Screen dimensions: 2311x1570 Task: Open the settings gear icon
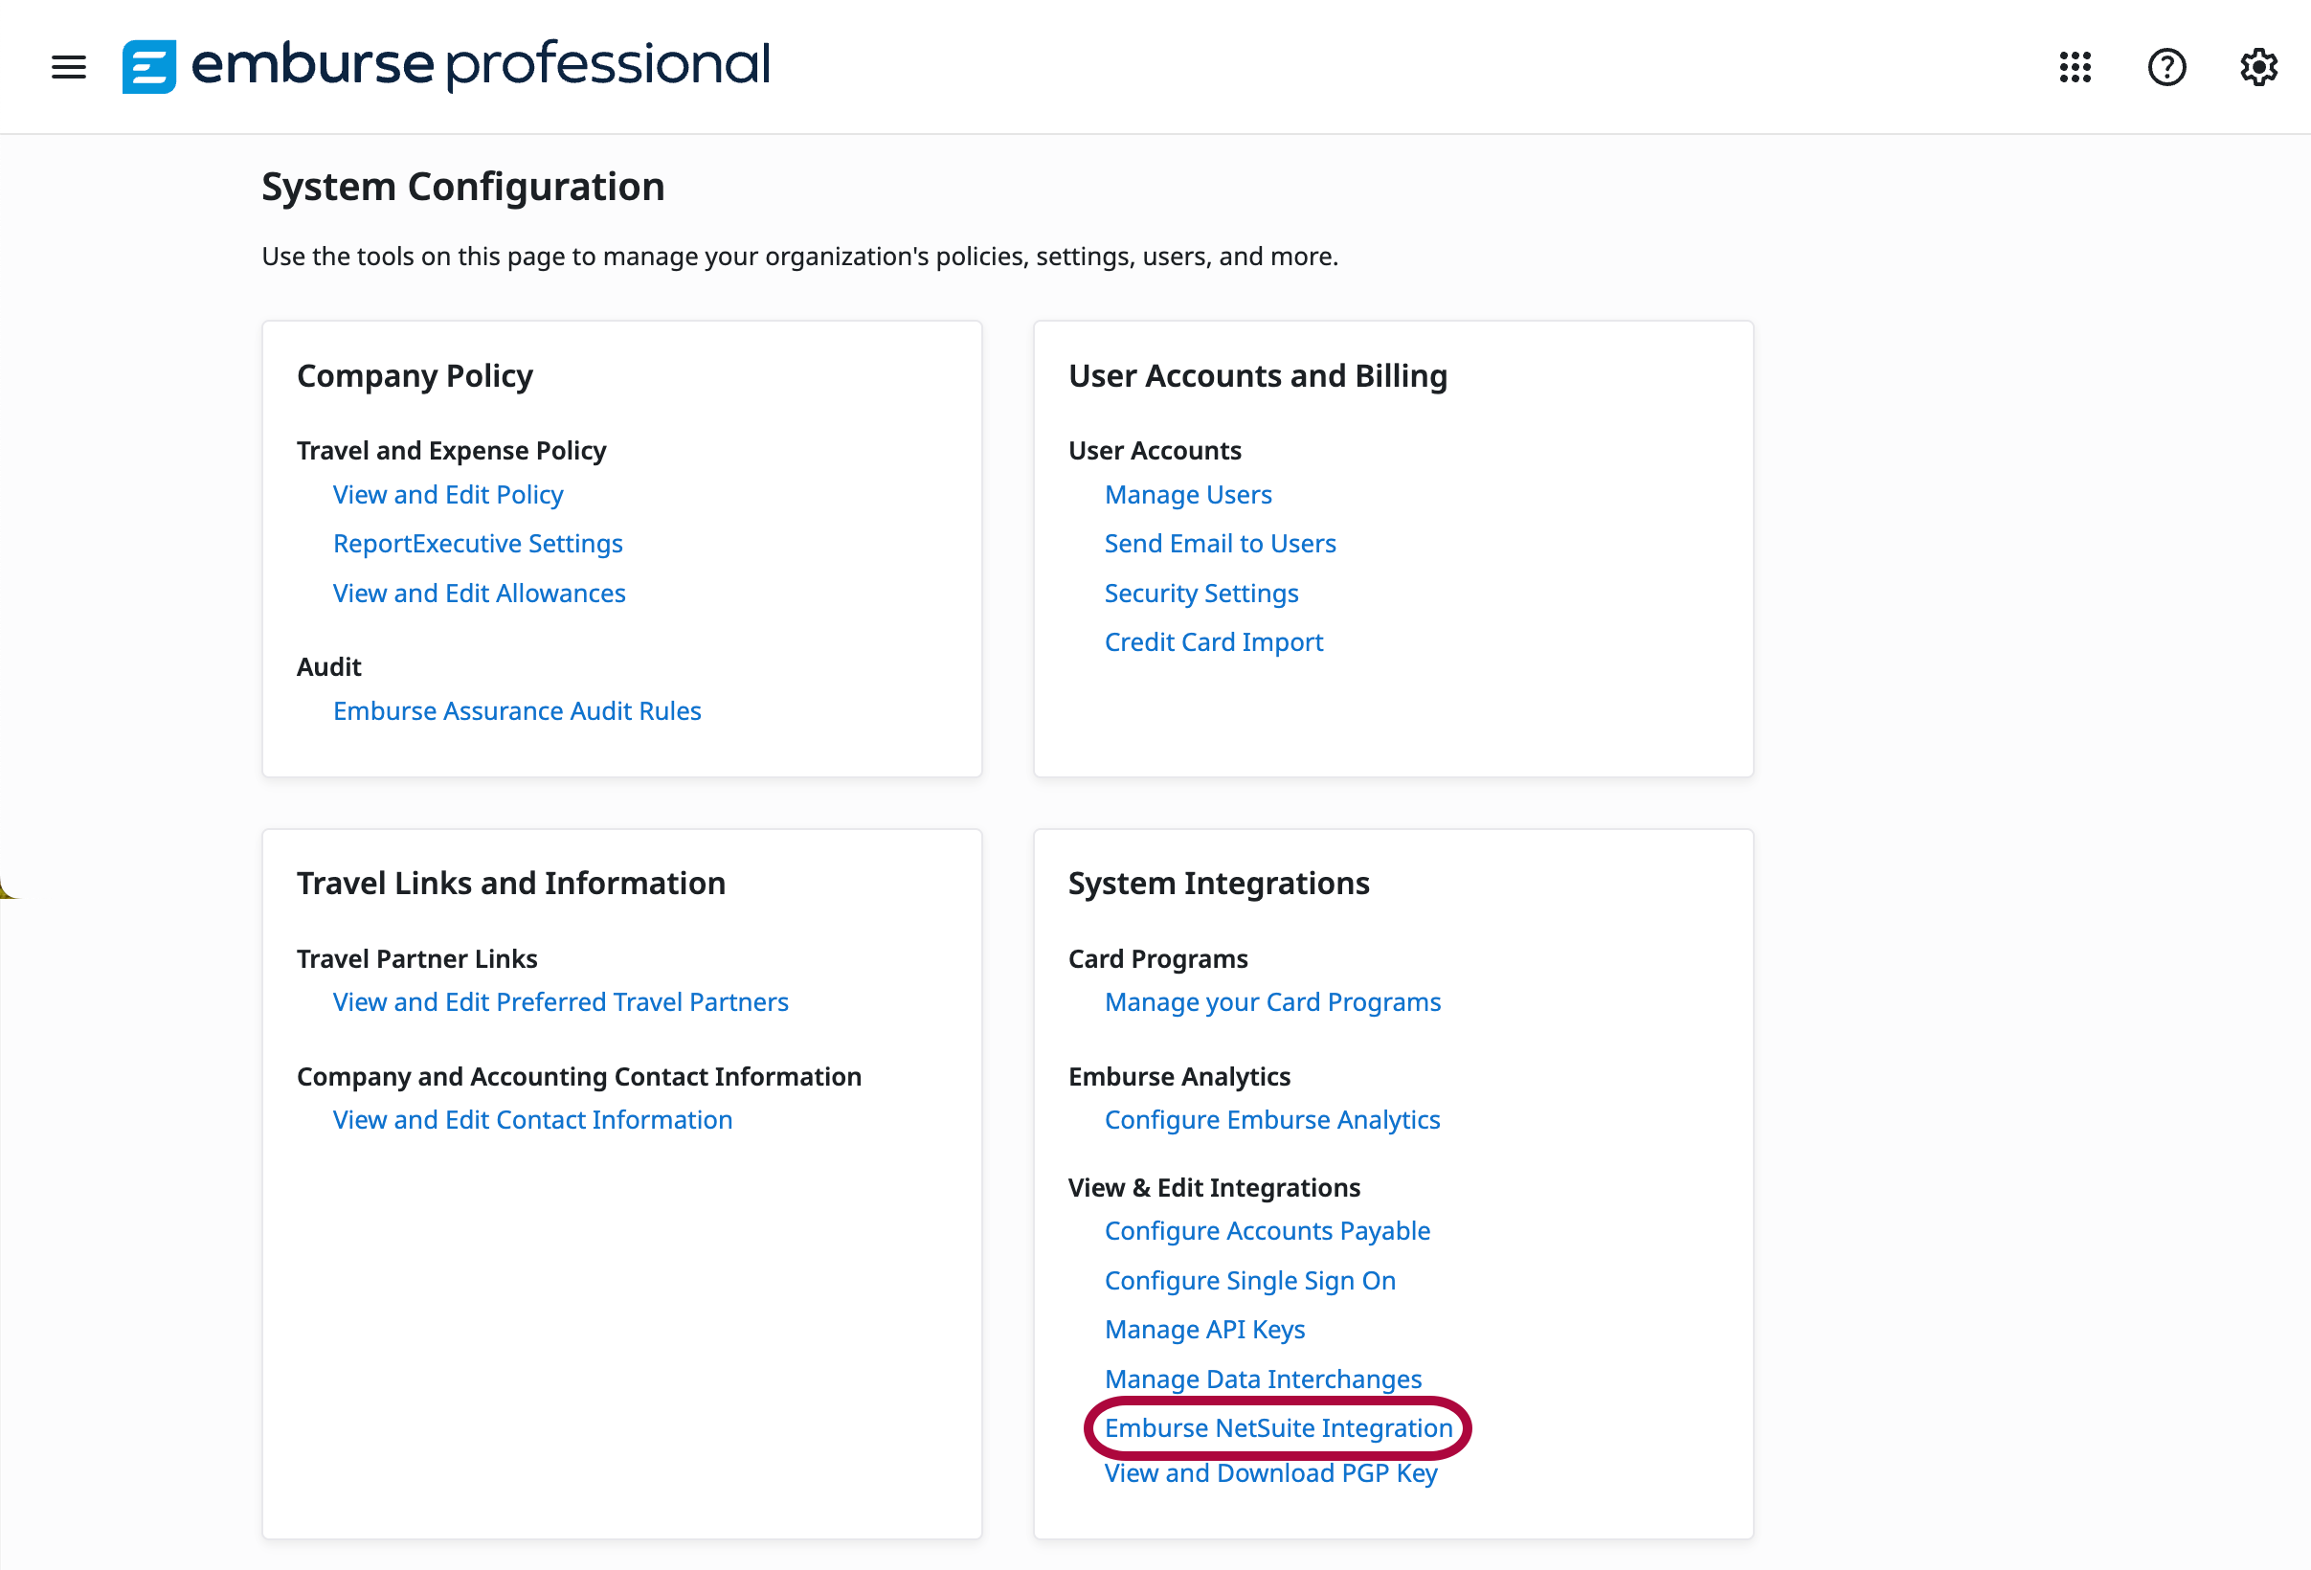pyautogui.click(x=2257, y=67)
